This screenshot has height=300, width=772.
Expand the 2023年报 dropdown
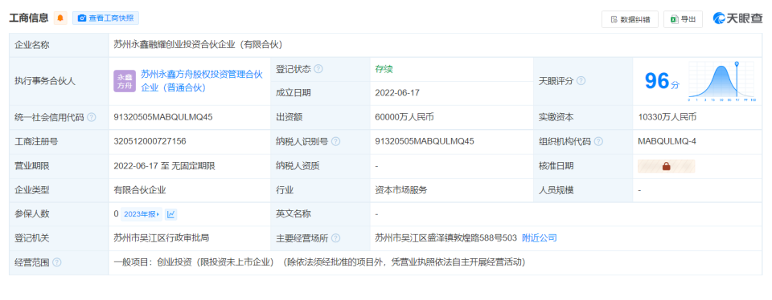[142, 214]
